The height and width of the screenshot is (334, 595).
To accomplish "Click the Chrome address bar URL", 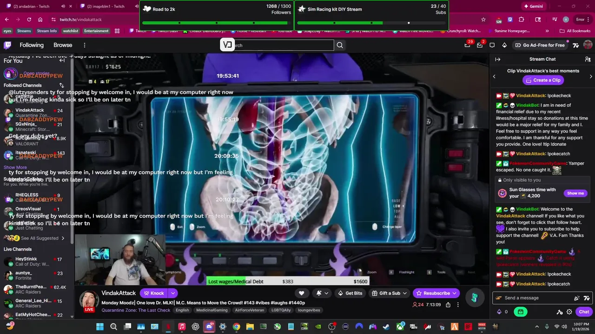I will (x=80, y=19).
